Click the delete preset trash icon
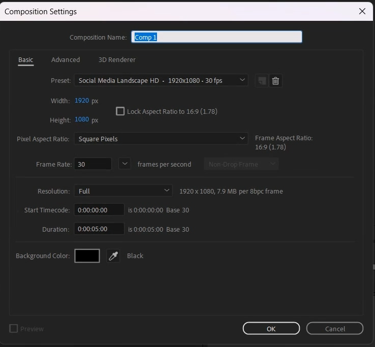Screen dimensions: 375x347 tap(275, 81)
